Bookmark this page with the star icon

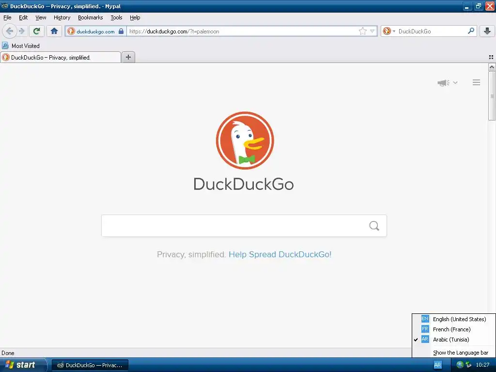pyautogui.click(x=362, y=31)
